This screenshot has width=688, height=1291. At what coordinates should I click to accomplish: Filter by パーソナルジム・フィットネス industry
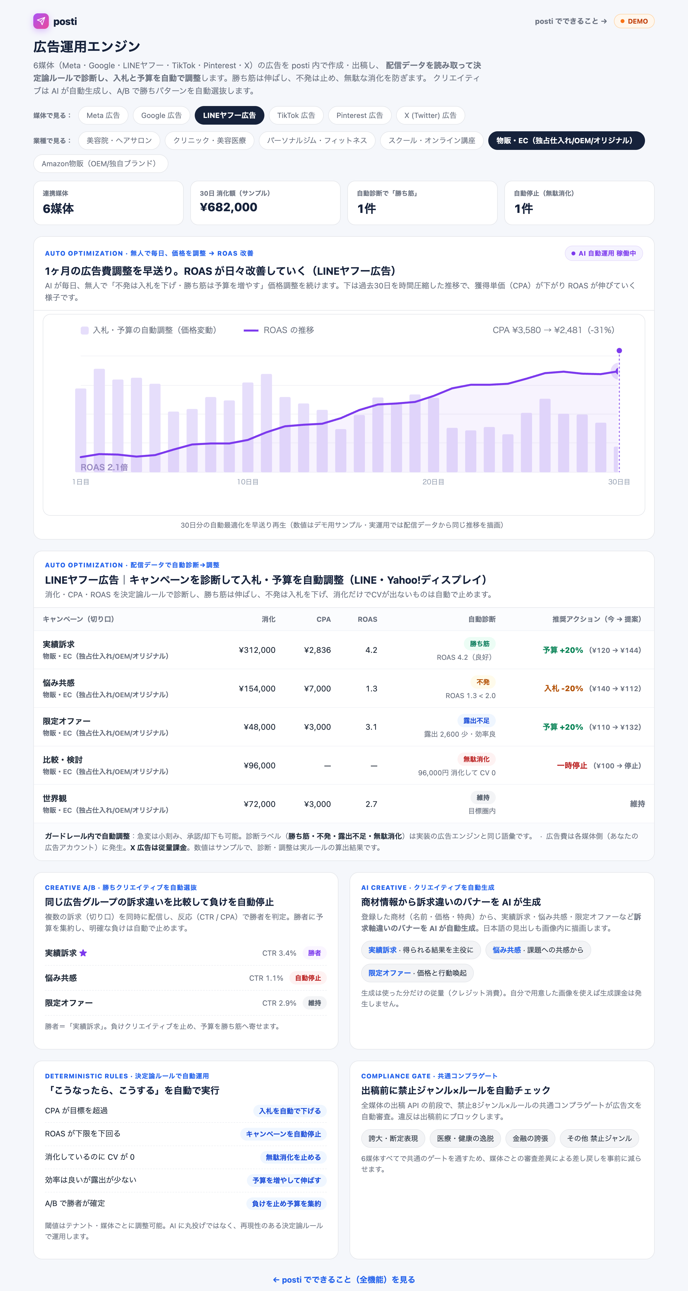pyautogui.click(x=317, y=140)
